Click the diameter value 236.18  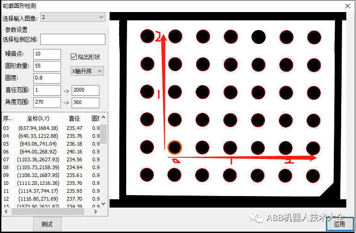click(x=74, y=144)
